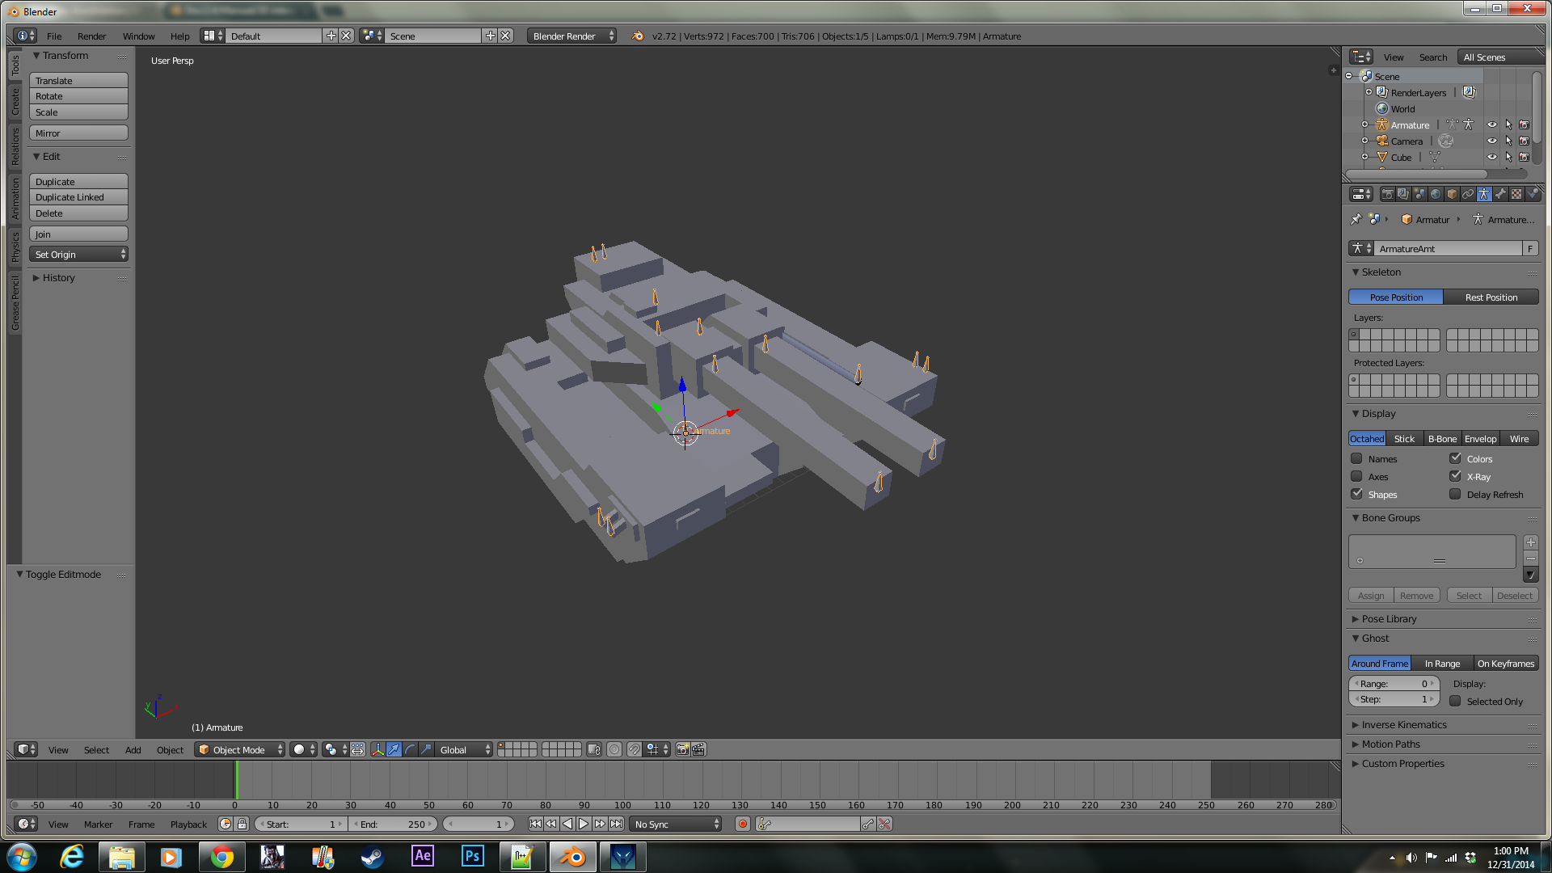Open Google Chrome from the taskbar

pyautogui.click(x=221, y=856)
